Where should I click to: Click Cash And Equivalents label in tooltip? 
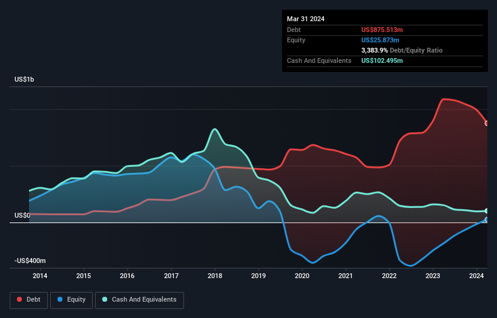(319, 60)
